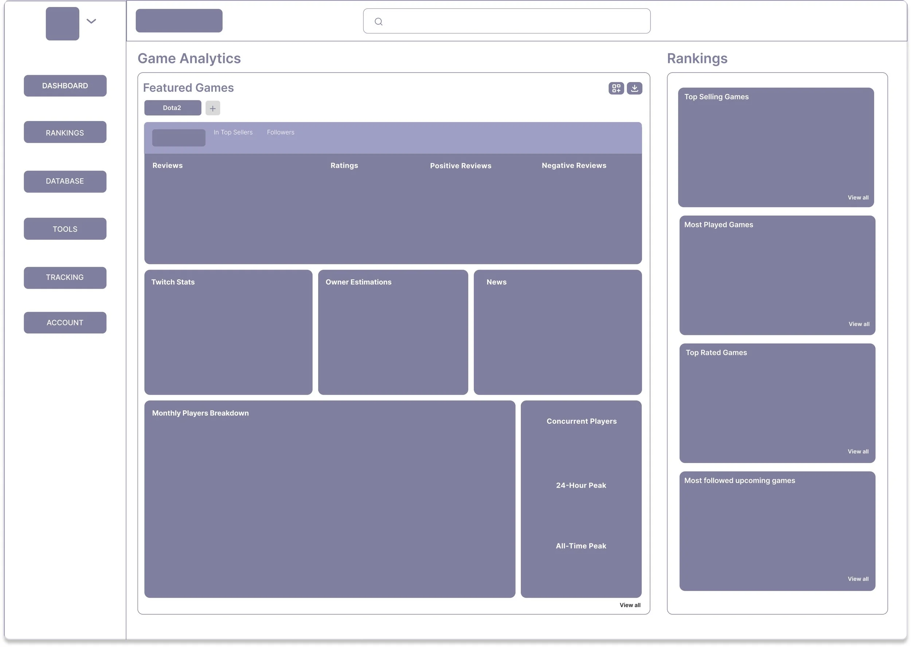Open the Tools sidebar button
This screenshot has height=647, width=911.
tap(65, 229)
